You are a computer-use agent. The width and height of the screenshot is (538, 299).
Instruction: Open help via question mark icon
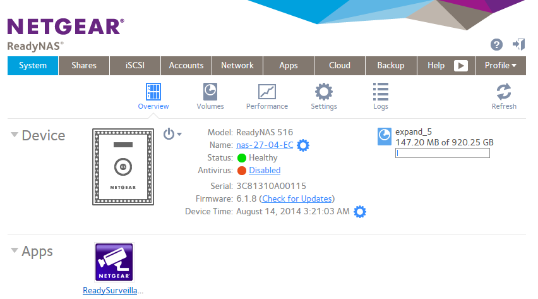[x=496, y=45]
